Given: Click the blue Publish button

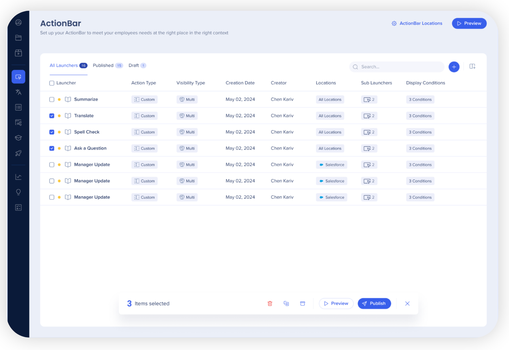Looking at the screenshot, I should pos(374,303).
